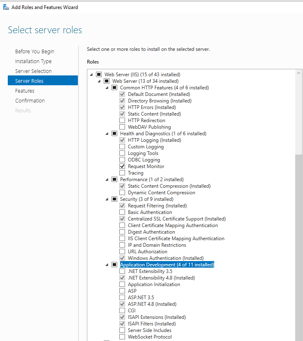
Task: Tick the Basic Authentication checkbox
Action: point(122,212)
